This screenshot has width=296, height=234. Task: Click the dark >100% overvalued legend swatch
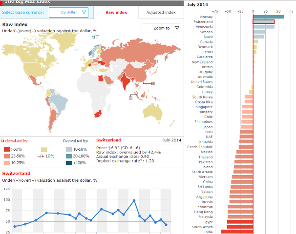coord(68,163)
